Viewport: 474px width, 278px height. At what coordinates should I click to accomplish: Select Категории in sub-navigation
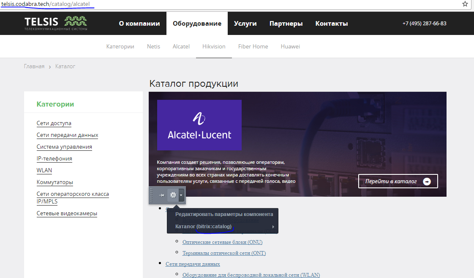tap(120, 46)
